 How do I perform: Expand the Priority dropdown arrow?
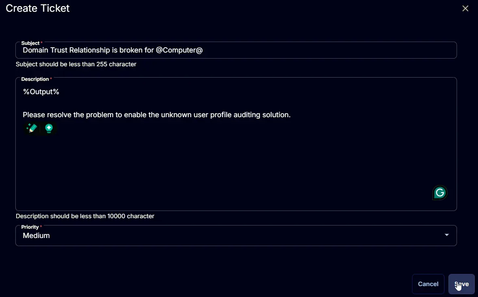pyautogui.click(x=446, y=235)
